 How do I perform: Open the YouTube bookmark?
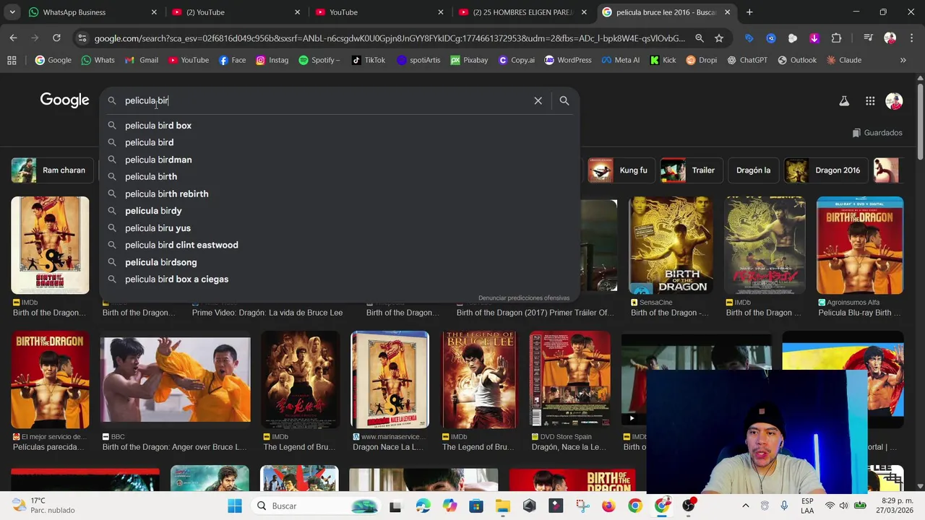click(189, 60)
